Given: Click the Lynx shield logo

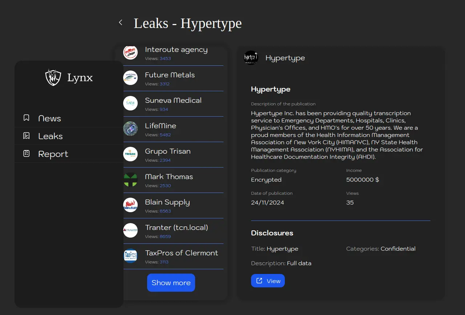Looking at the screenshot, I should 53,77.
